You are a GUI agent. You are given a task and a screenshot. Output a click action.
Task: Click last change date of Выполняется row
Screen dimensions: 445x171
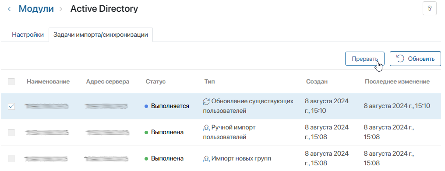(x=397, y=106)
